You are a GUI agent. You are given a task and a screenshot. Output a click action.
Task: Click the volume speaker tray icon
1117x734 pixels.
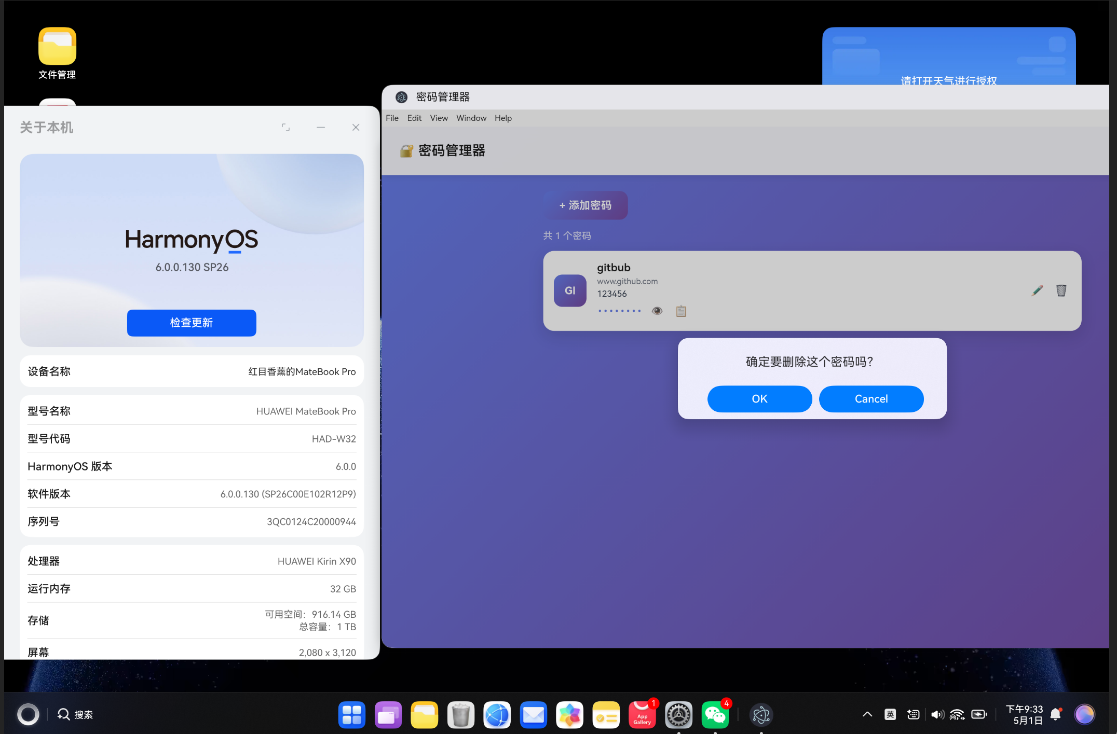tap(937, 714)
